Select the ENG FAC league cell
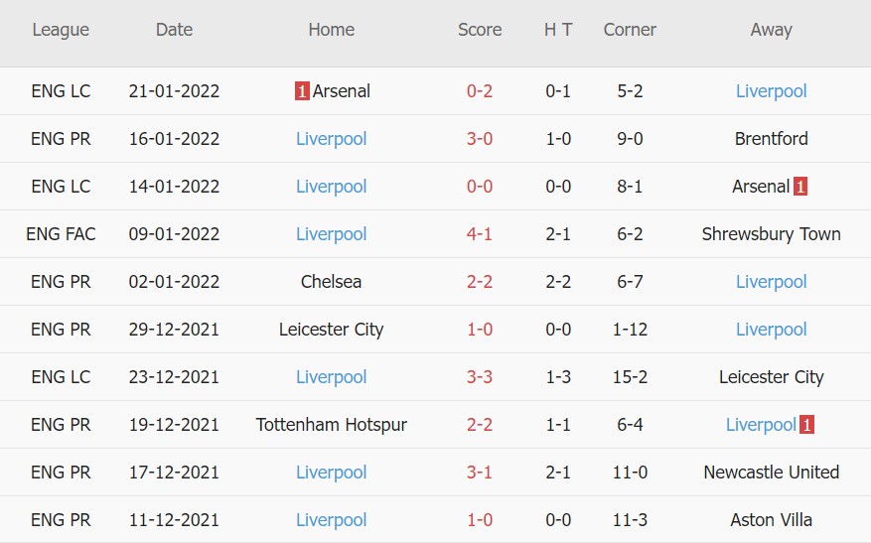 point(61,234)
